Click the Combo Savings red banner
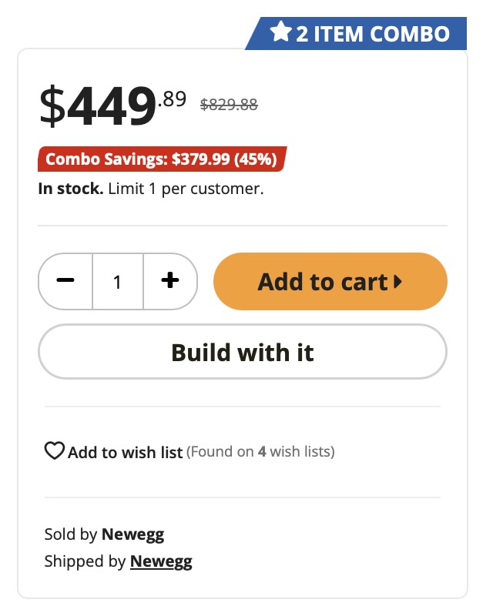Screen dimensions: 493x616 [161, 159]
